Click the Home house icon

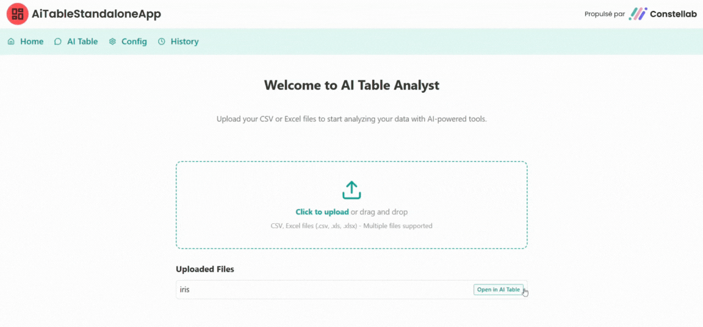(11, 41)
